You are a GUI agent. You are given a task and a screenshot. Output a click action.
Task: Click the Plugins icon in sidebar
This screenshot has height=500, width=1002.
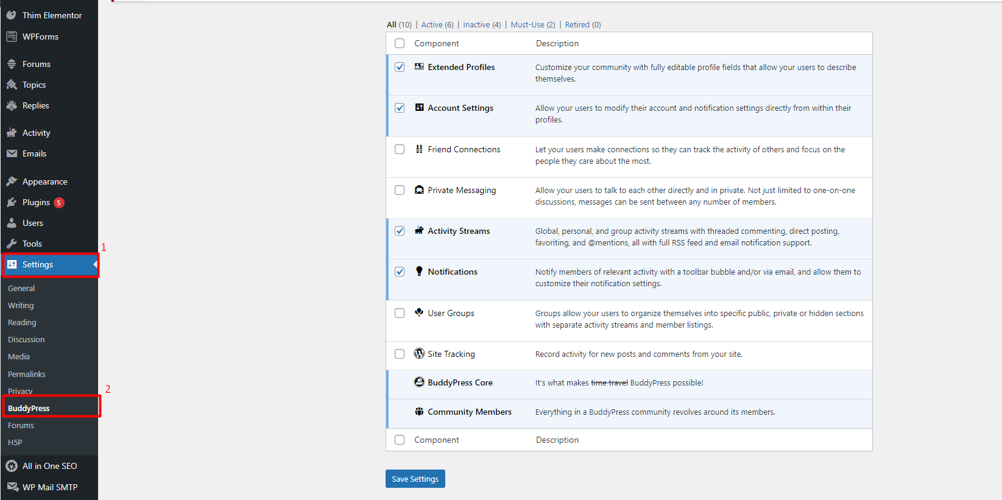[x=12, y=202]
